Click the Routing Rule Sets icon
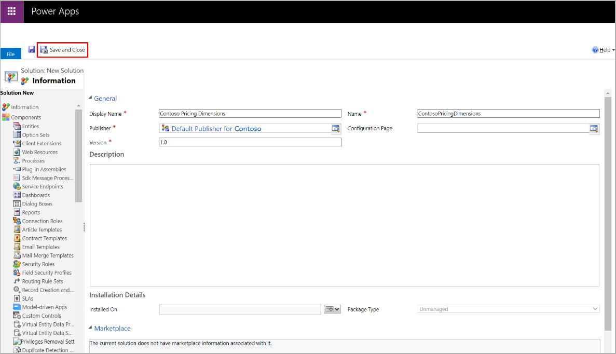This screenshot has height=354, width=616. tap(17, 281)
